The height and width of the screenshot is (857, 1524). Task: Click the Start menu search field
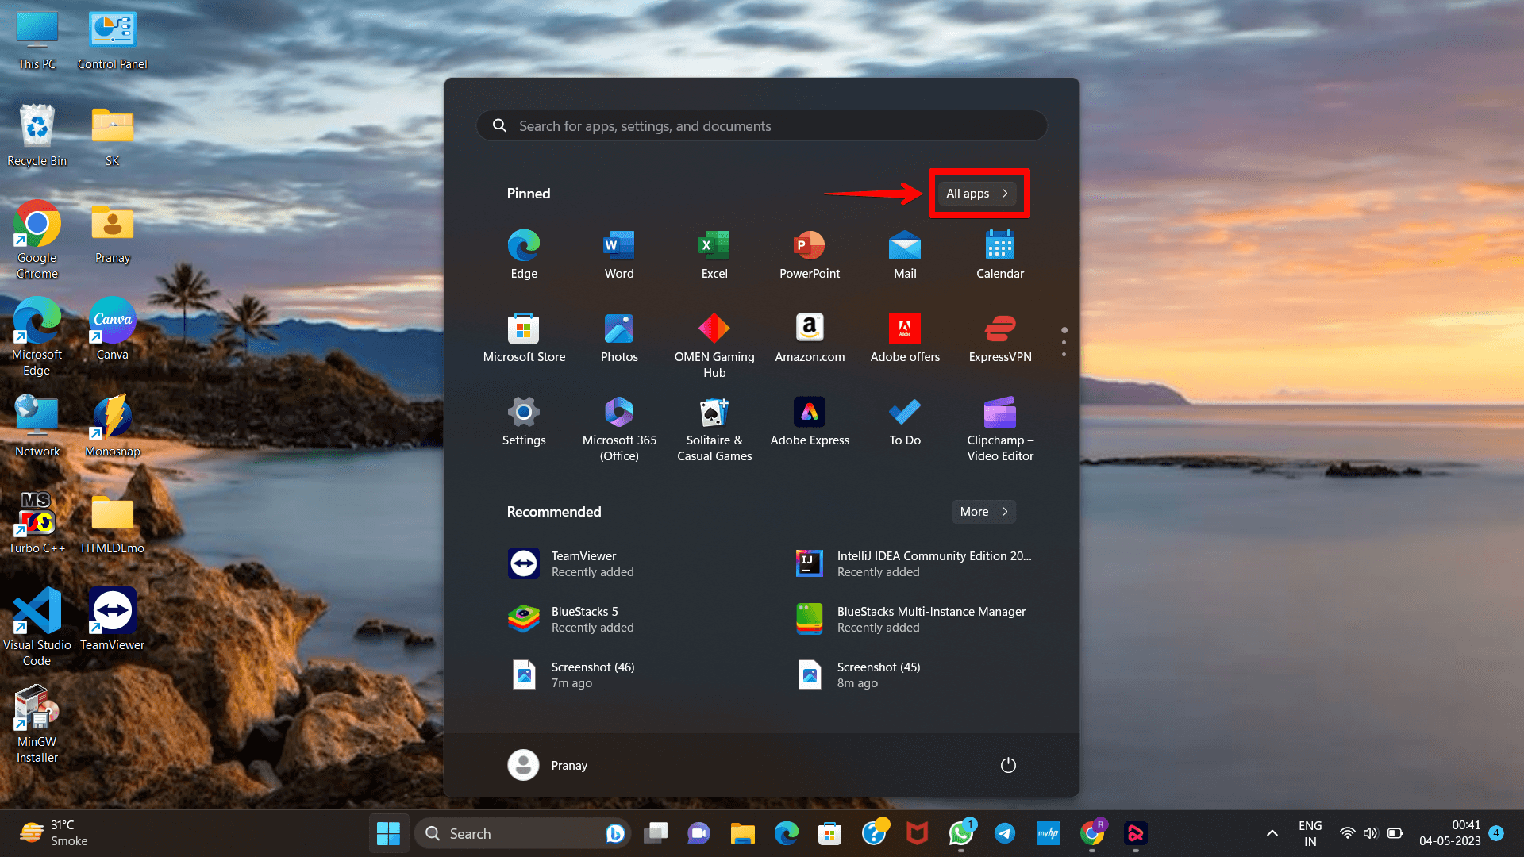pos(762,125)
